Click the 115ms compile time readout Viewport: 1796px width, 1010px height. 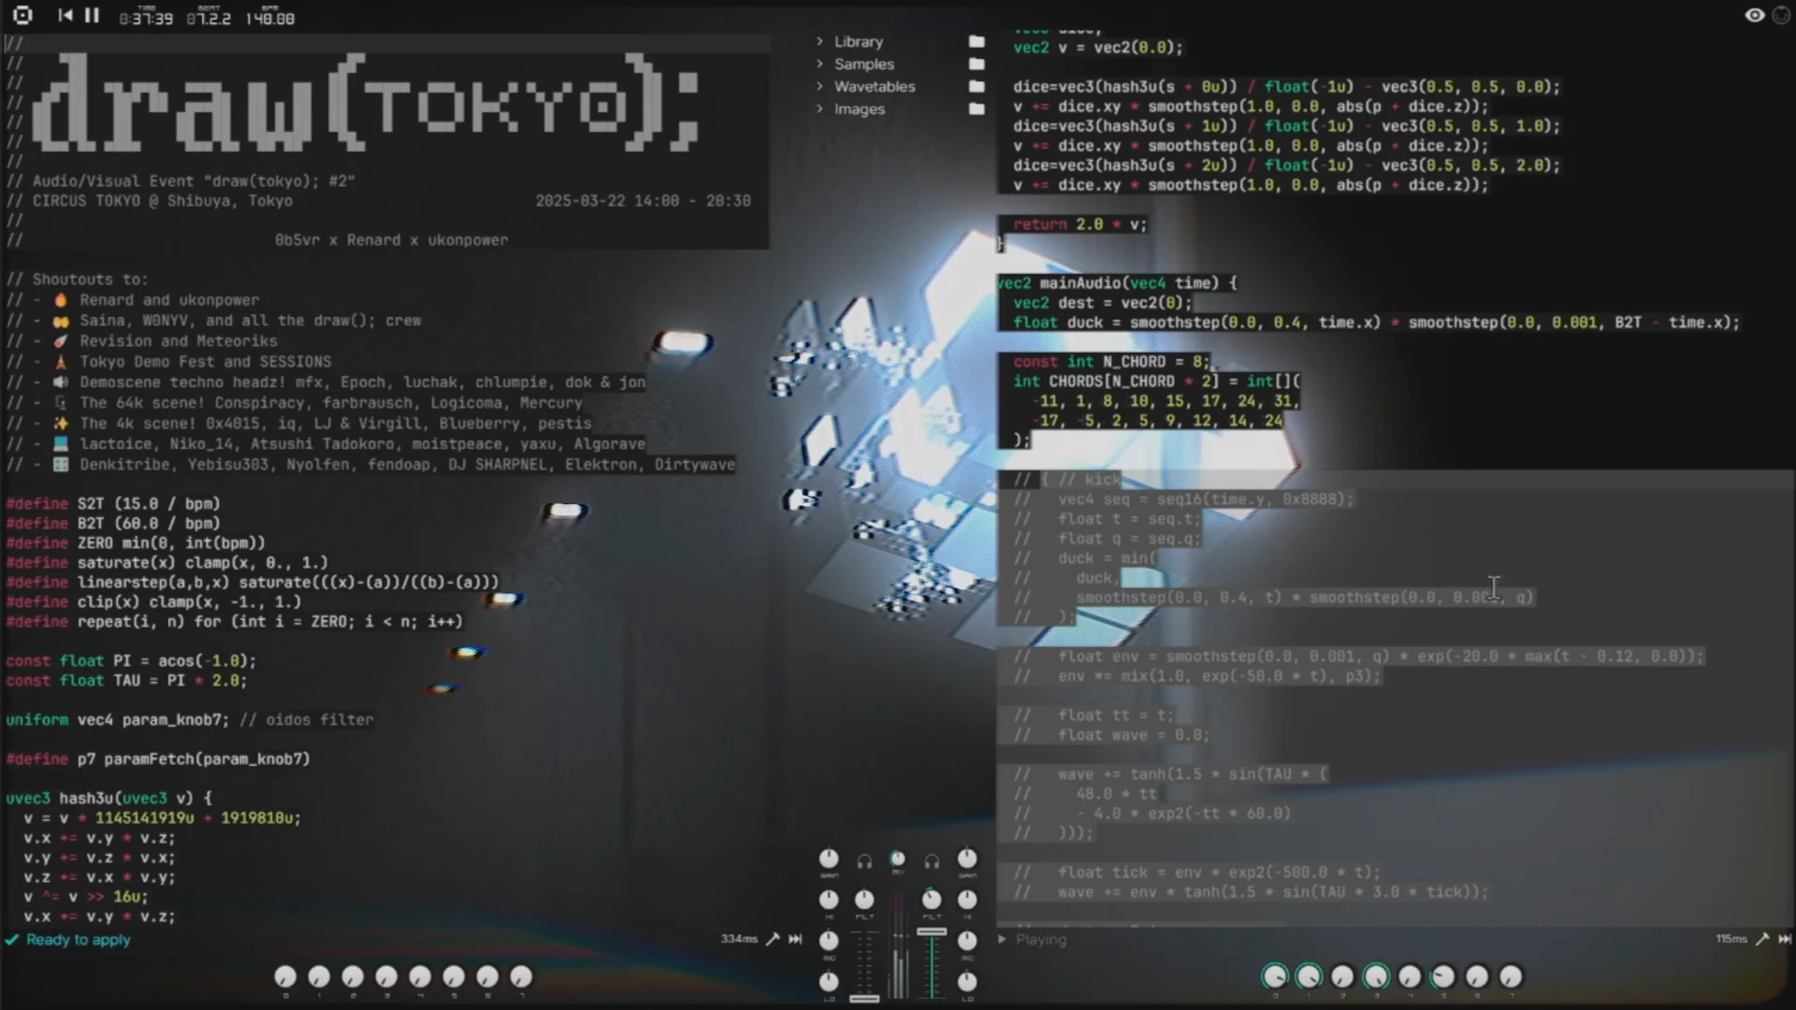1731,939
